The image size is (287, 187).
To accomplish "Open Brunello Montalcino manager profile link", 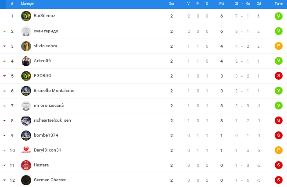I will pos(54,91).
